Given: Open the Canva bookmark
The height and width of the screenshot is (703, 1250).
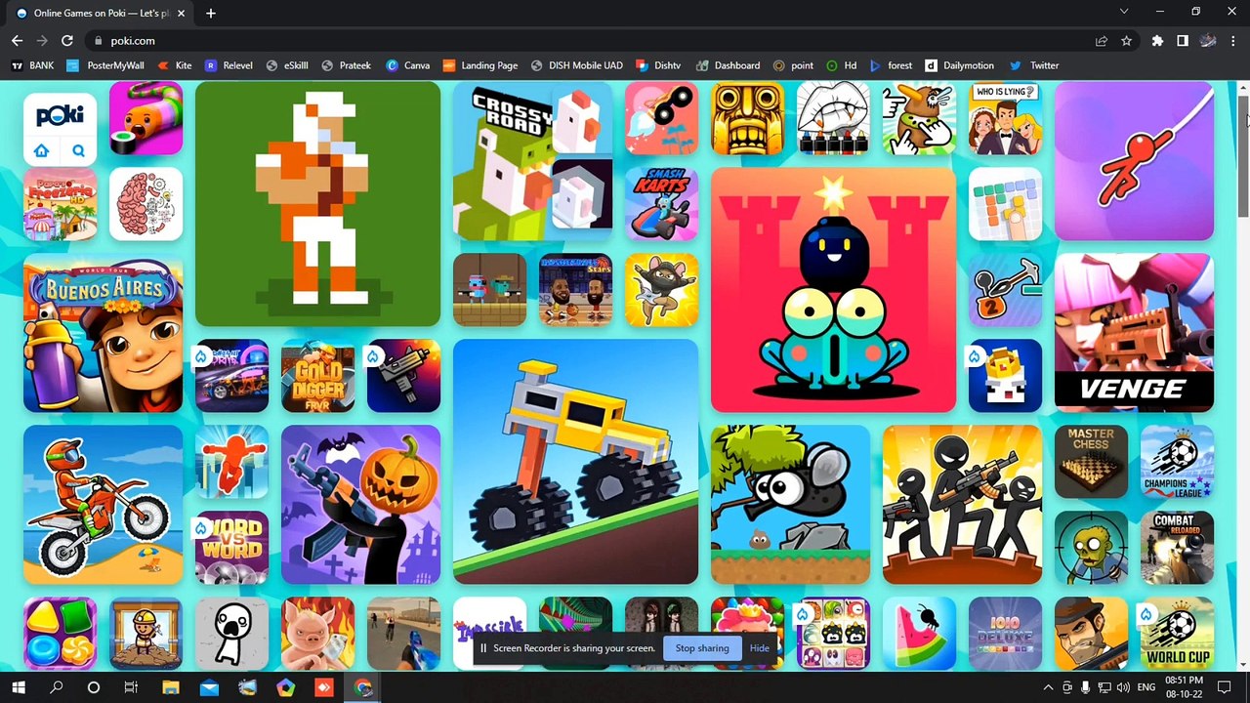Looking at the screenshot, I should pyautogui.click(x=407, y=65).
